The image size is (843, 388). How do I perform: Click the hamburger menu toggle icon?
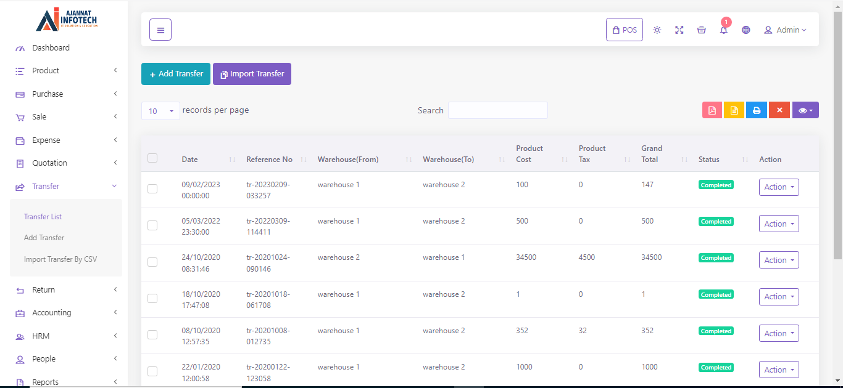pos(160,30)
